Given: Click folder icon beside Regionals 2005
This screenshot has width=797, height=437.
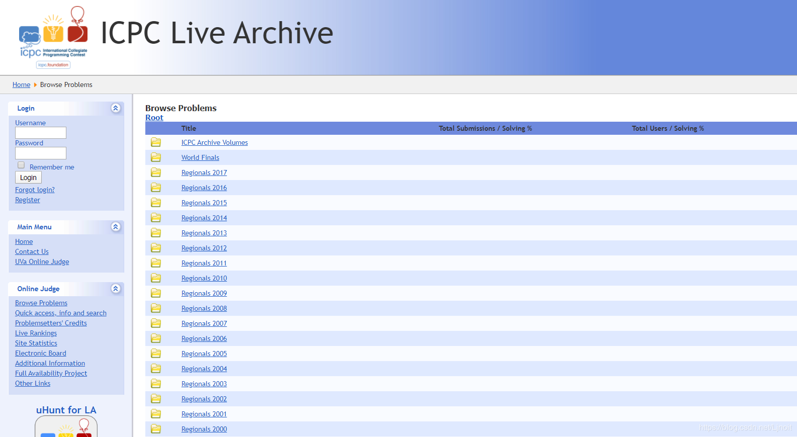Looking at the screenshot, I should coord(156,354).
